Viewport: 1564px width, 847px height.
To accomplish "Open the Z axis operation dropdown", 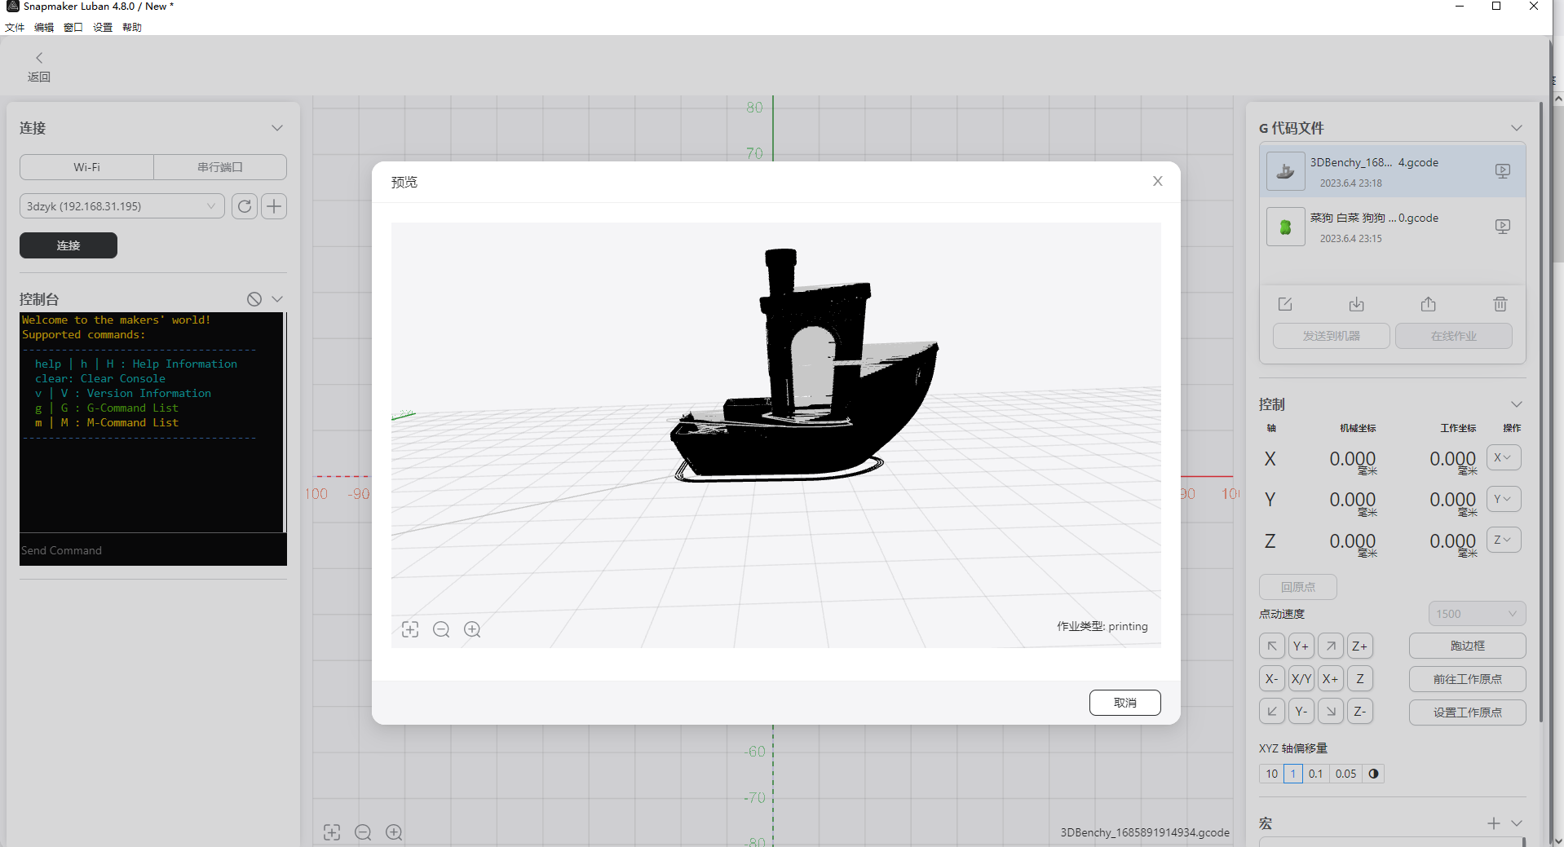I will pyautogui.click(x=1504, y=540).
